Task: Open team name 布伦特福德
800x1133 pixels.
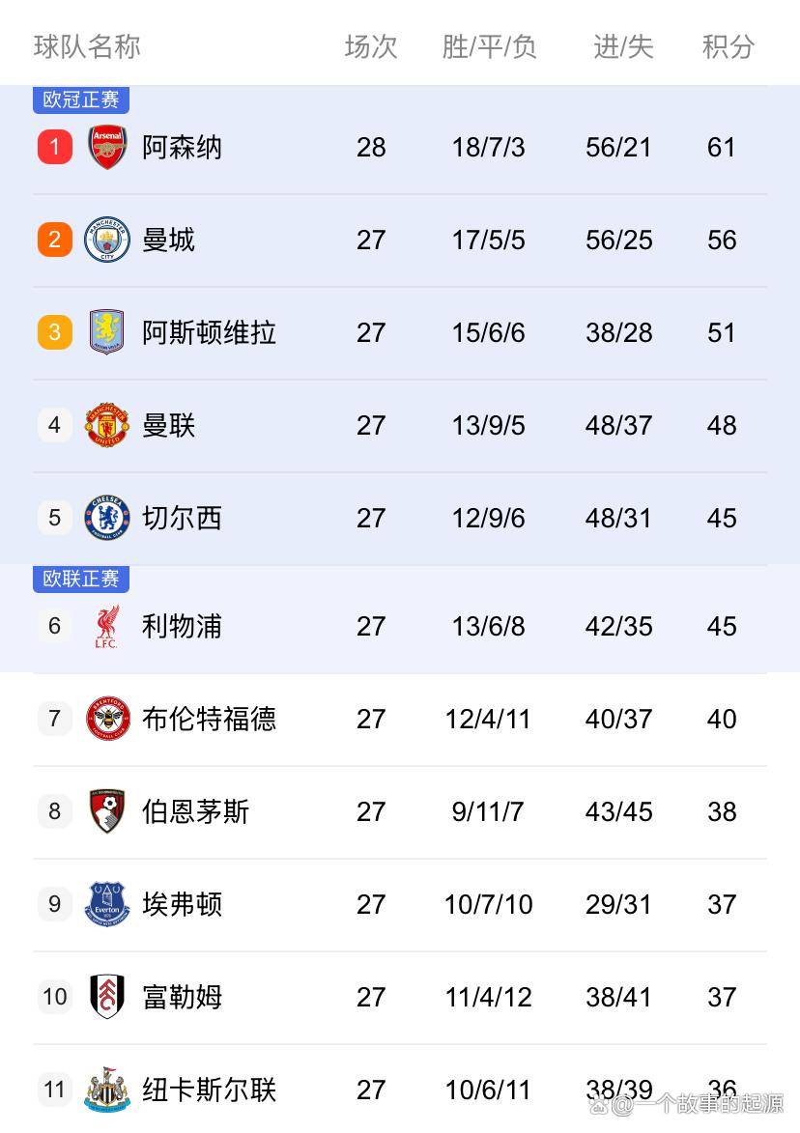Action: coord(209,719)
